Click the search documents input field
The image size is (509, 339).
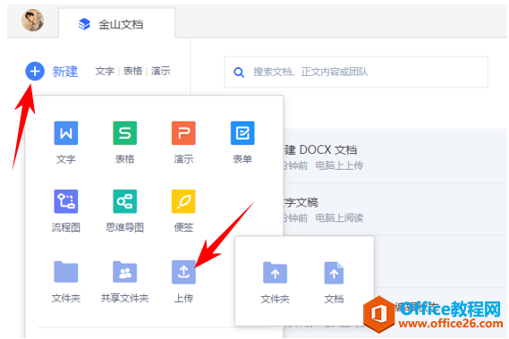[x=356, y=72]
